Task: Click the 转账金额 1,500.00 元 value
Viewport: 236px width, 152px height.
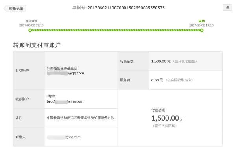Action: pyautogui.click(x=161, y=61)
